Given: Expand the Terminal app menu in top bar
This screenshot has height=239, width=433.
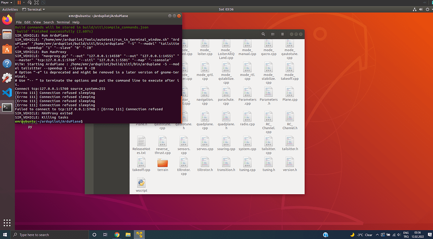Looking at the screenshot, I should click(34, 9).
